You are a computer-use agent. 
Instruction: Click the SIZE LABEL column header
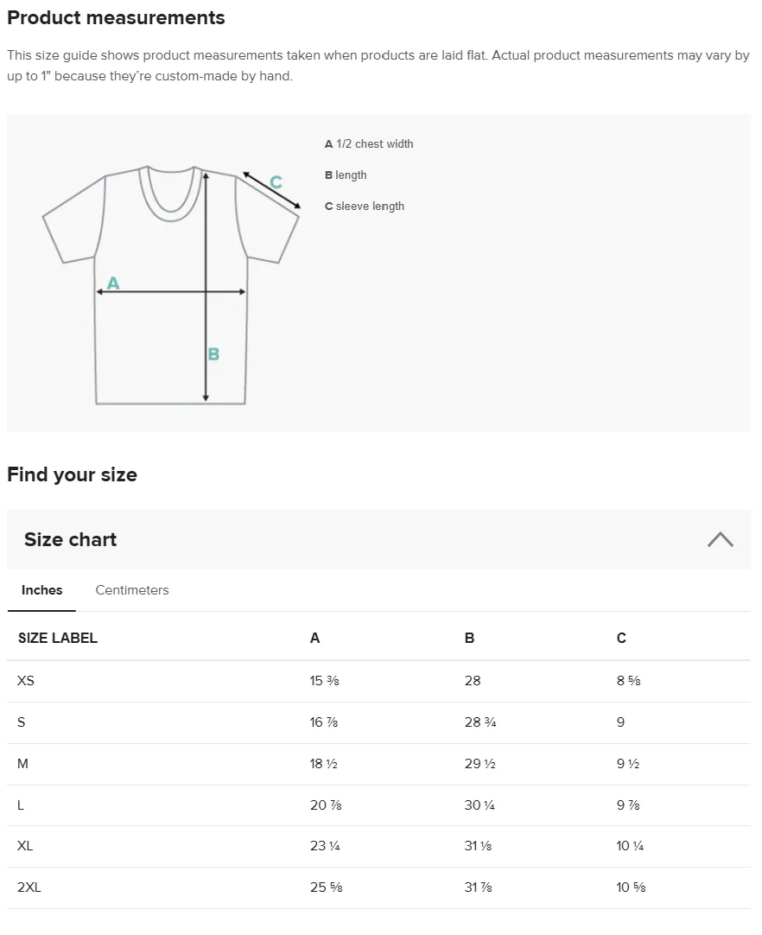(58, 638)
